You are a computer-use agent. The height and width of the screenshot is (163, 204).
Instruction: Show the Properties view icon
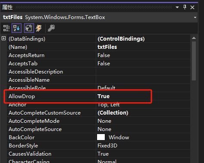[29, 28]
